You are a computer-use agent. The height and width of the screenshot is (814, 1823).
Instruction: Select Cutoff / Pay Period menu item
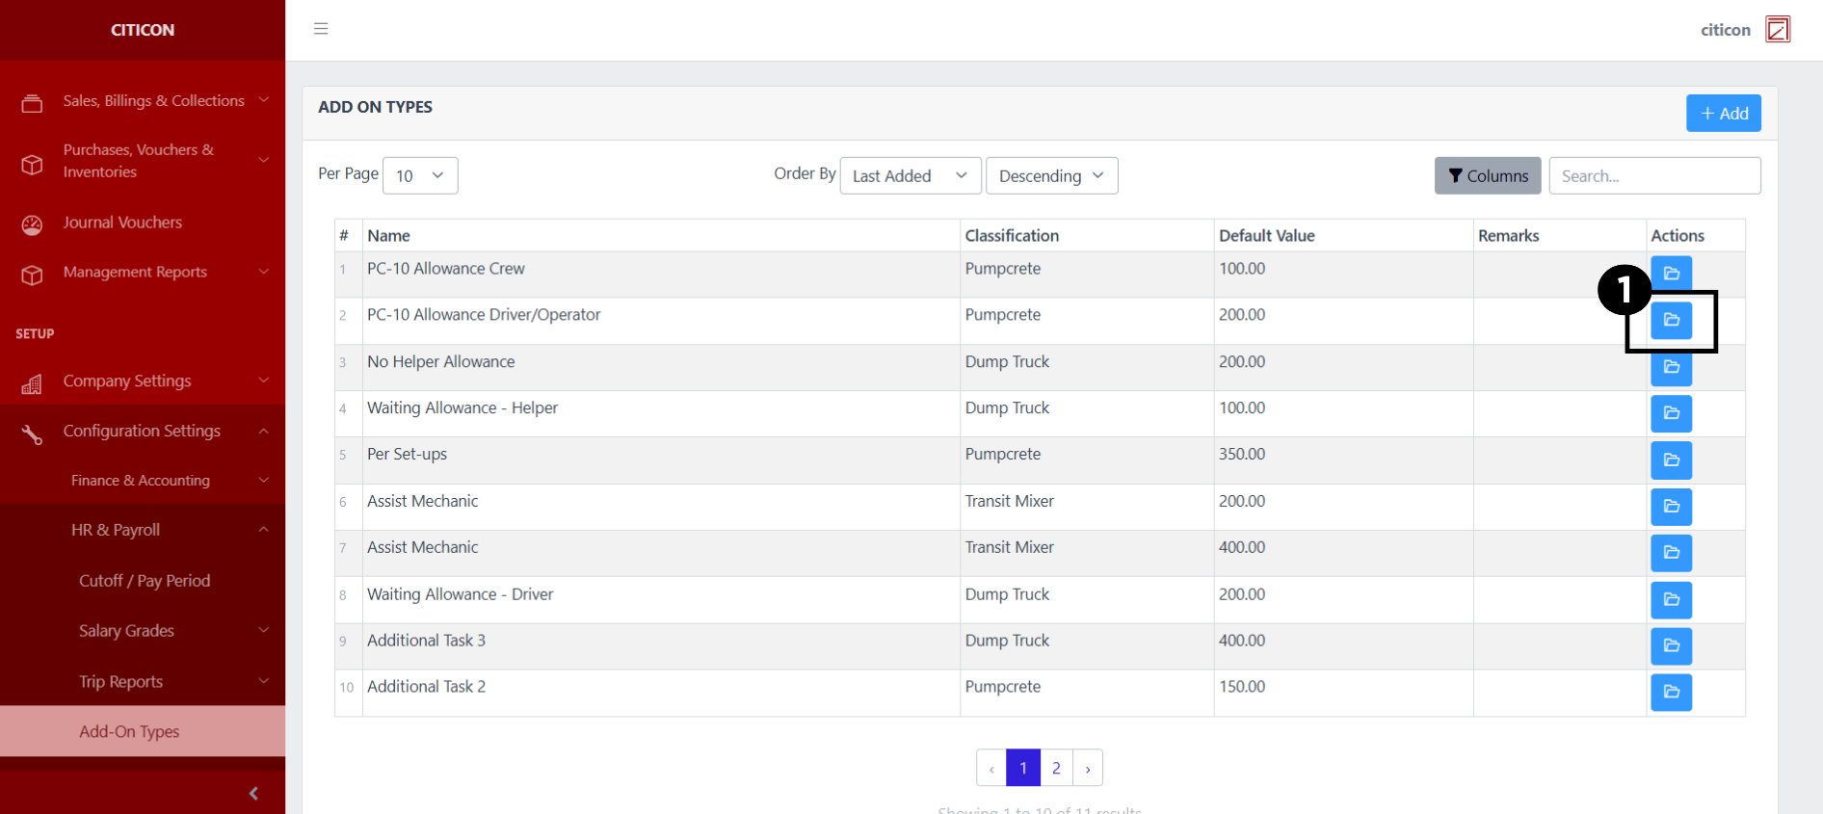coord(145,581)
